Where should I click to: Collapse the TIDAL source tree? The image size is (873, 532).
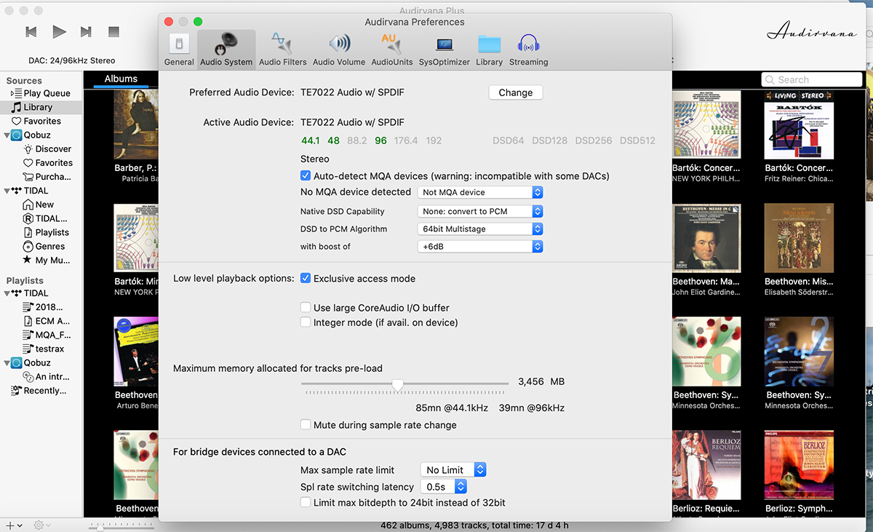tap(7, 191)
